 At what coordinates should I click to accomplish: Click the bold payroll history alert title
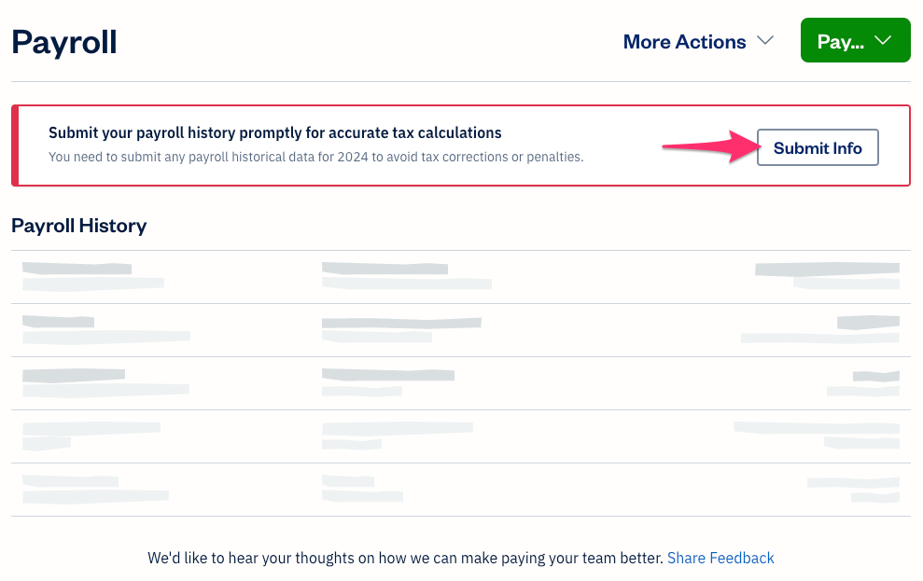[274, 133]
